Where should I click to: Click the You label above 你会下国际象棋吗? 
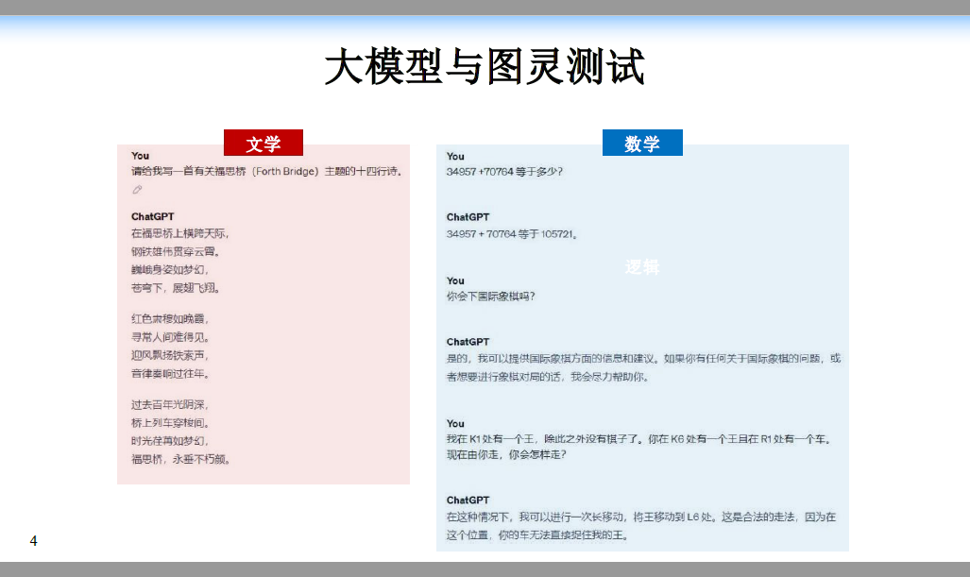click(x=455, y=280)
